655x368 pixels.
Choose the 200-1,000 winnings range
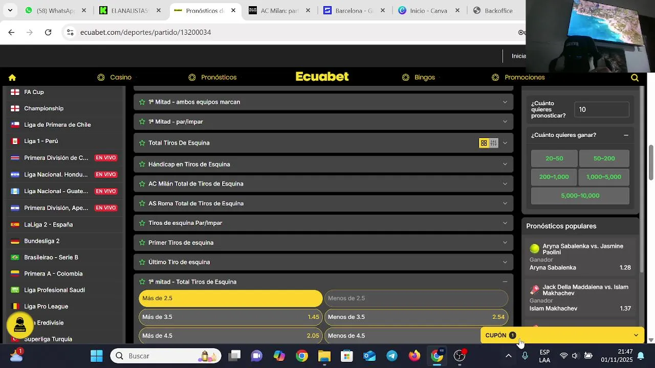(x=554, y=177)
